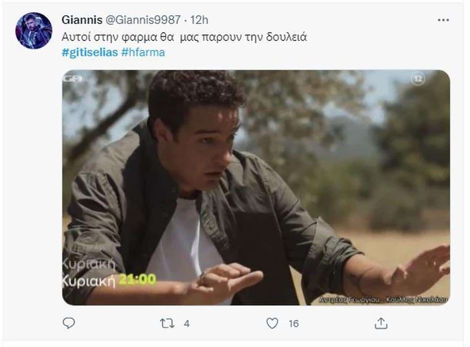Click the 12 age rating badge in the image
This screenshot has height=347, width=470.
point(418,78)
